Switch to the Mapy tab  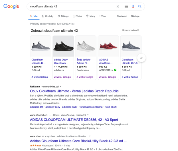click(x=91, y=16)
